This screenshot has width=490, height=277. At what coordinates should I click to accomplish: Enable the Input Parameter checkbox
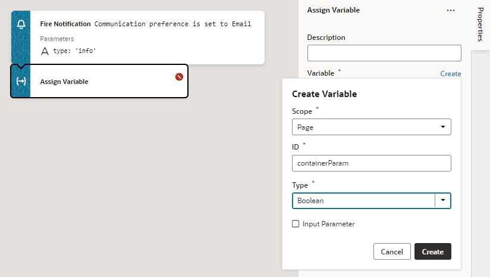click(x=296, y=224)
